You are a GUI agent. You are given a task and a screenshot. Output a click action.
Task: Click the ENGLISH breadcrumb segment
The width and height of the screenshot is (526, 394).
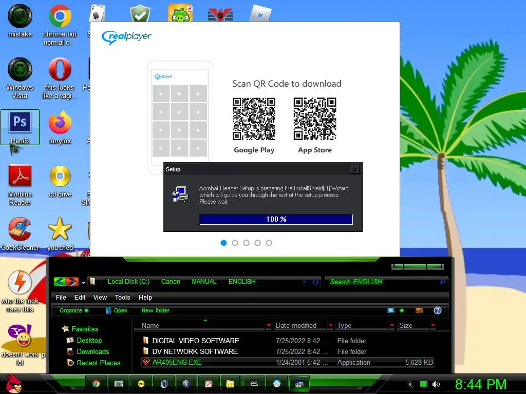click(242, 282)
